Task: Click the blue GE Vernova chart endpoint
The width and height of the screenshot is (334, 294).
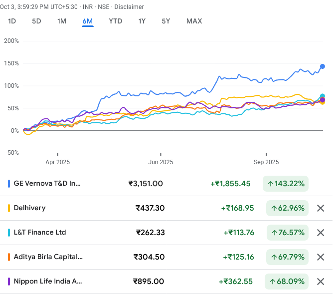Action: coord(323,66)
